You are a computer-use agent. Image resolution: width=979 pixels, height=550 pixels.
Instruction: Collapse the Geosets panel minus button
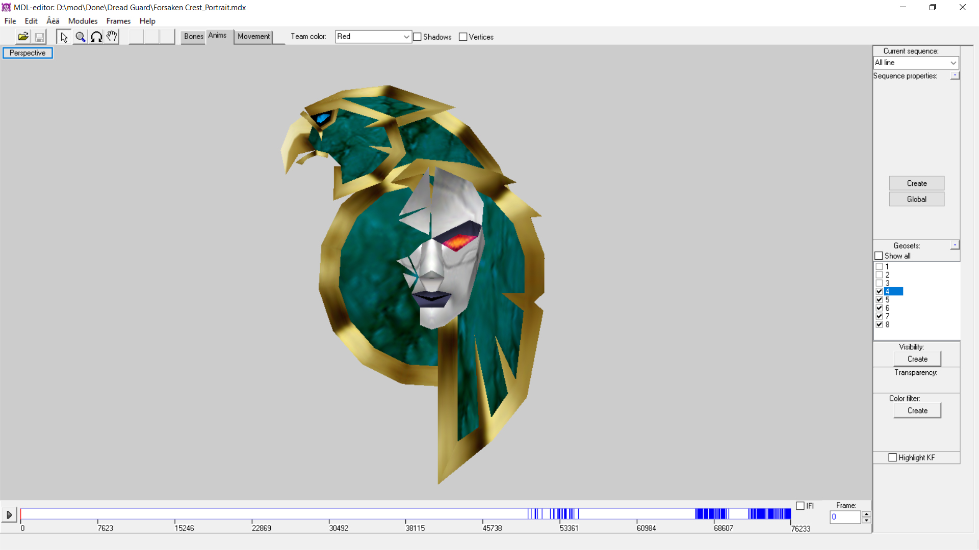coord(955,245)
